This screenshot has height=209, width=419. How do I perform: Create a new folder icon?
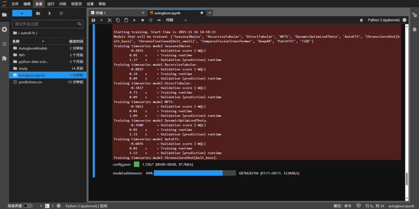tap(38, 13)
